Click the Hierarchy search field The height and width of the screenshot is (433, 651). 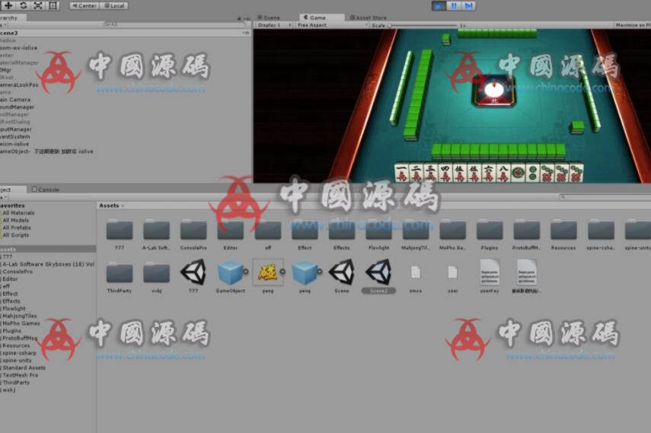pos(174,25)
